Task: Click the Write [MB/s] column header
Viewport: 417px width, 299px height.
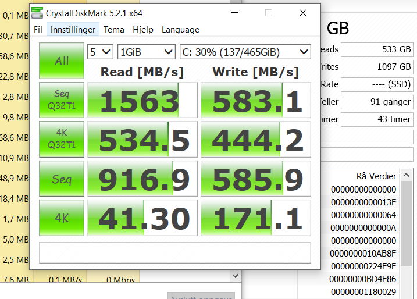Action: pos(256,72)
